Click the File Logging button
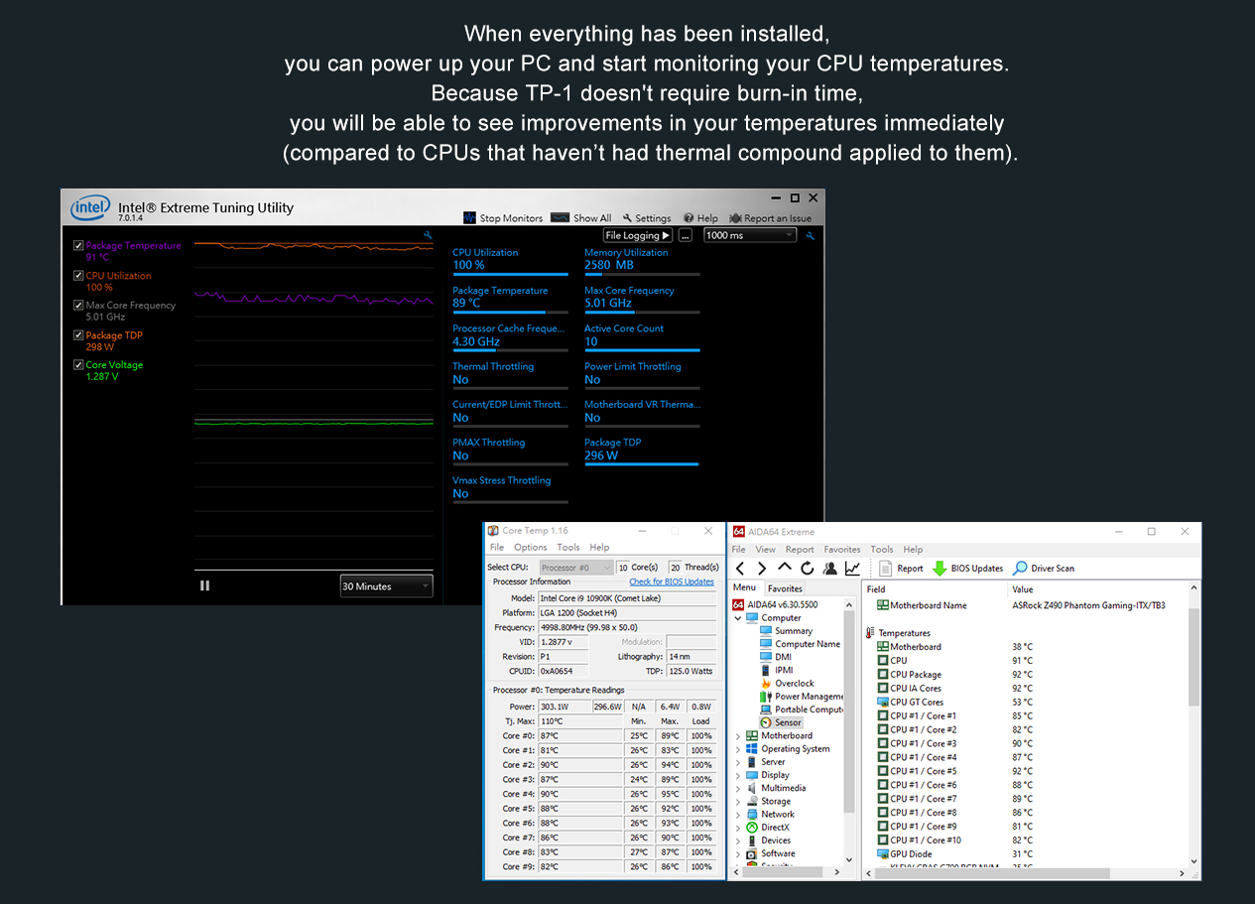1255x904 pixels. [x=638, y=235]
